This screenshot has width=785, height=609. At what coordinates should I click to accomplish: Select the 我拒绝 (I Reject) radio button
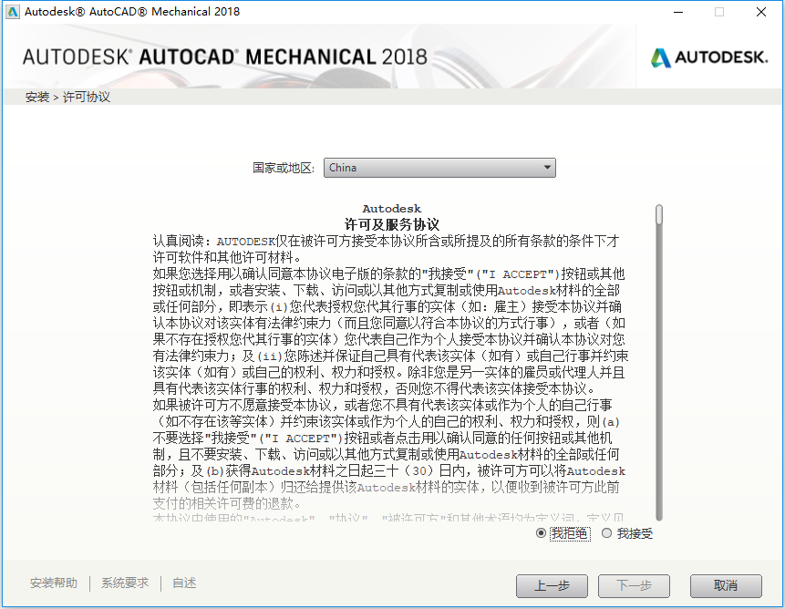pos(541,533)
